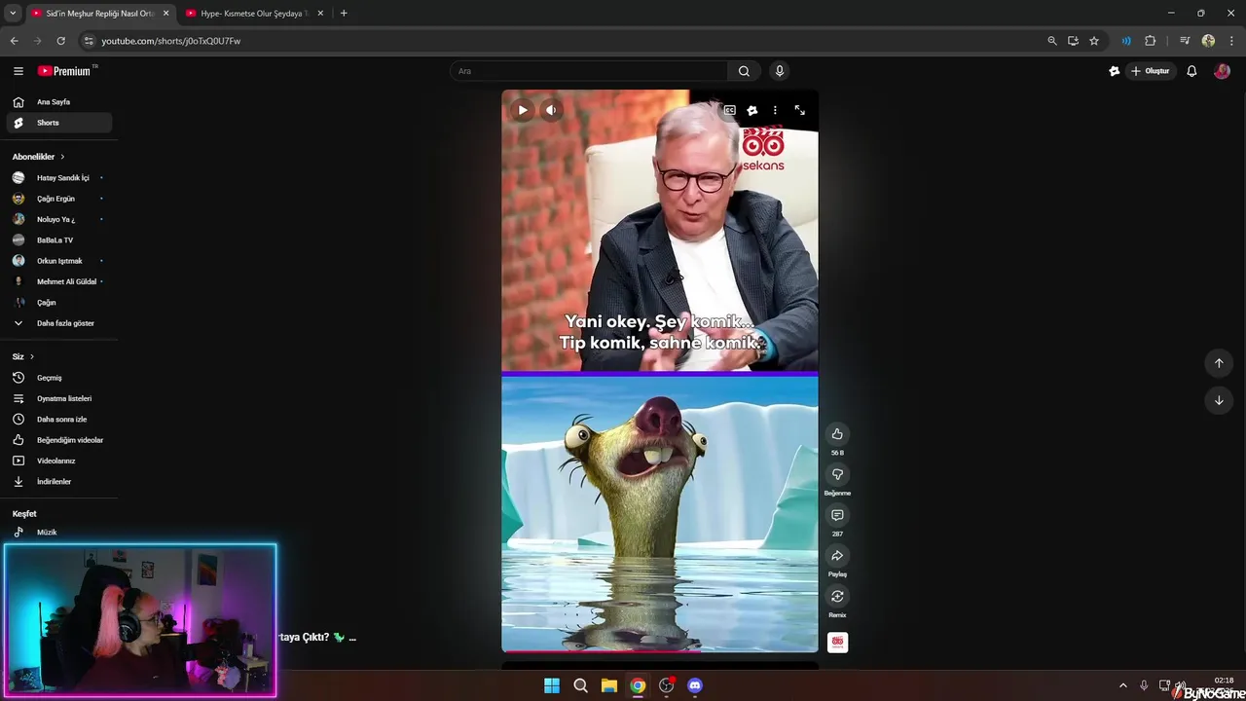The image size is (1246, 701).
Task: Open the sekans channel sound thumbnail
Action: point(837,643)
